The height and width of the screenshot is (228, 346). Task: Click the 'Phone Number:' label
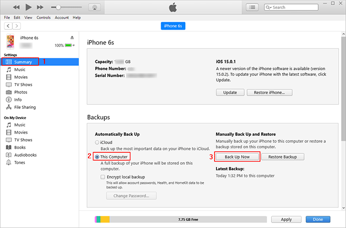click(111, 69)
